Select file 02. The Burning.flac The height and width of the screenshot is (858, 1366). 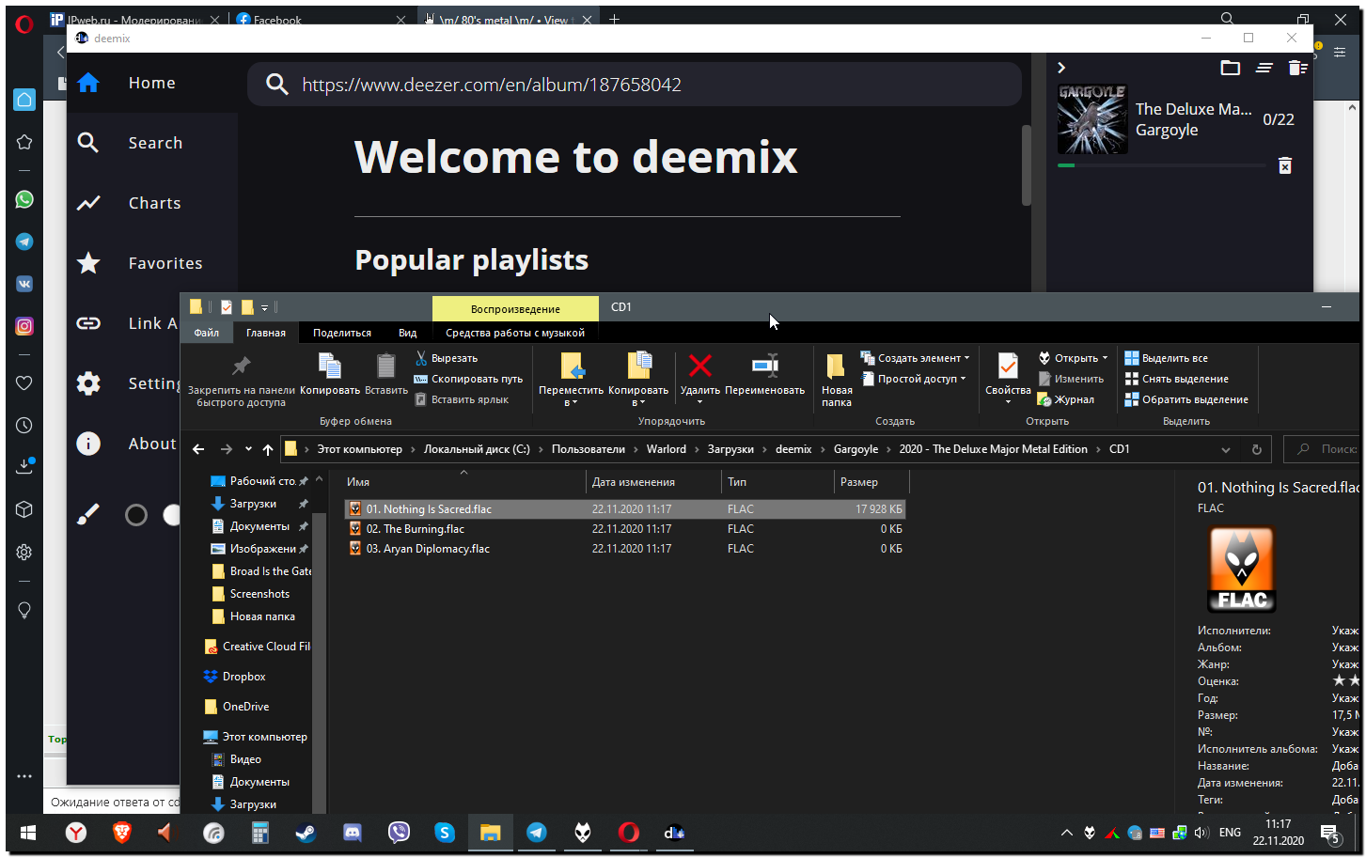[x=625, y=529]
